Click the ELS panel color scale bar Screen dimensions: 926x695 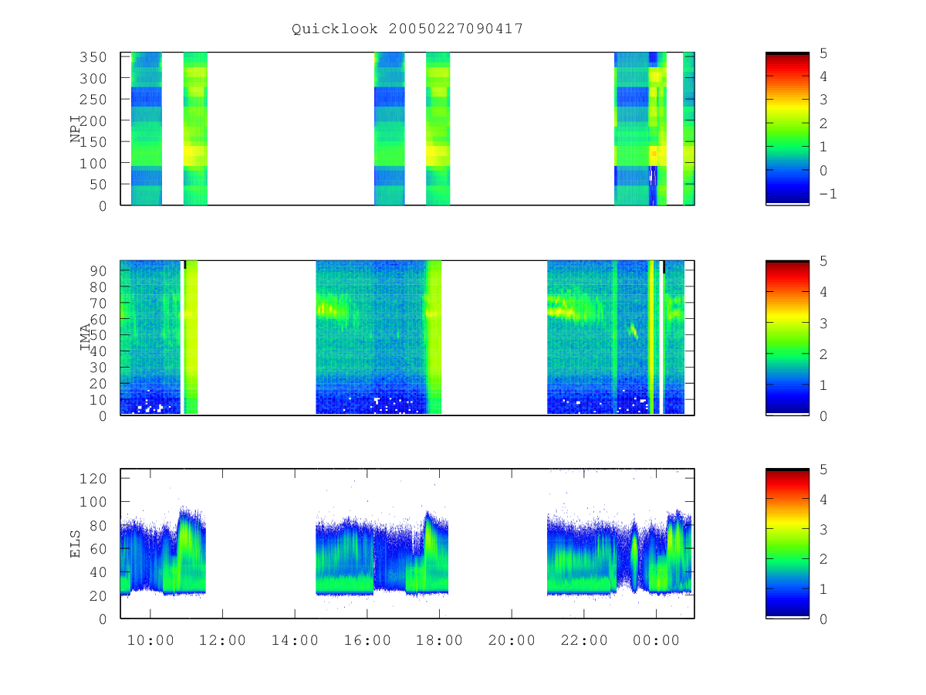click(787, 544)
